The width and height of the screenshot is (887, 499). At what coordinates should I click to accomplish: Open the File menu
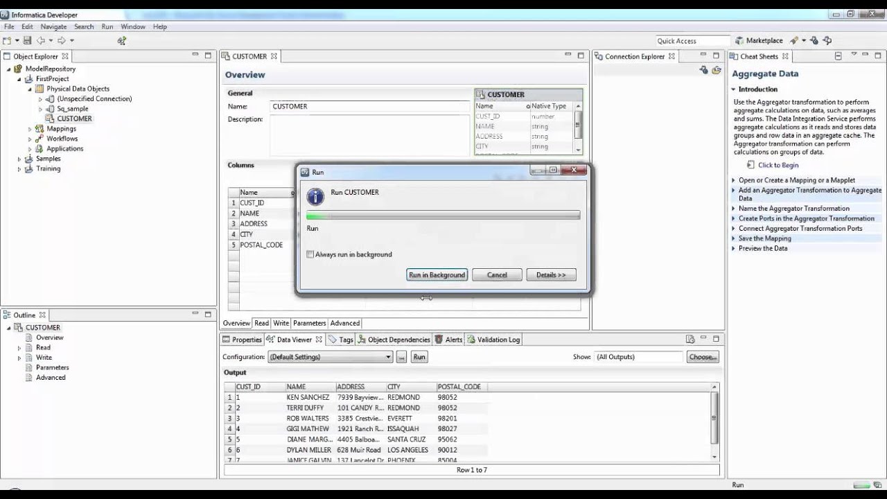point(9,26)
